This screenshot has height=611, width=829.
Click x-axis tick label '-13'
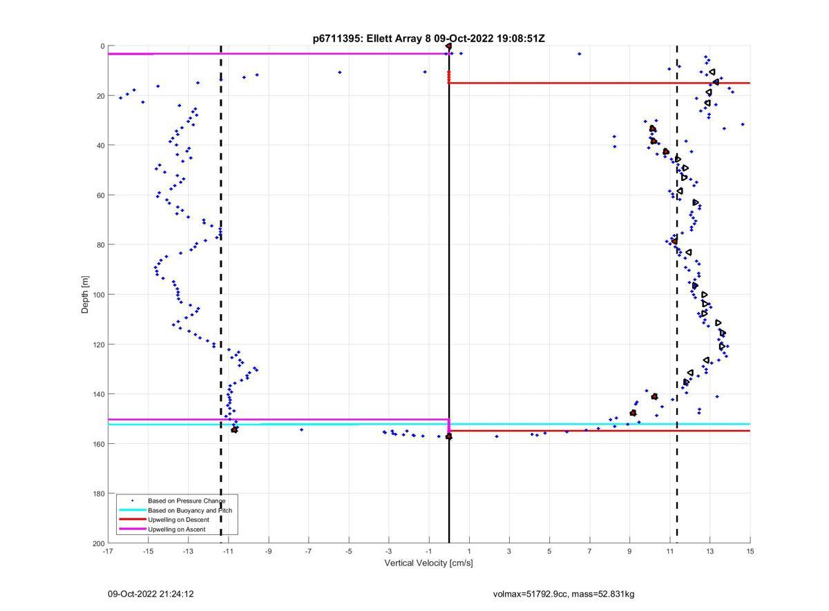click(x=188, y=551)
